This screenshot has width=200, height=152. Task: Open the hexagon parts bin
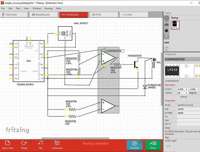[166, 31]
